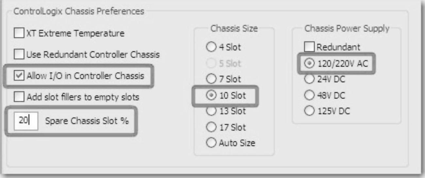Image resolution: width=425 pixels, height=178 pixels.
Task: Click the Spare Chassis Slot % label
Action: [x=87, y=121]
